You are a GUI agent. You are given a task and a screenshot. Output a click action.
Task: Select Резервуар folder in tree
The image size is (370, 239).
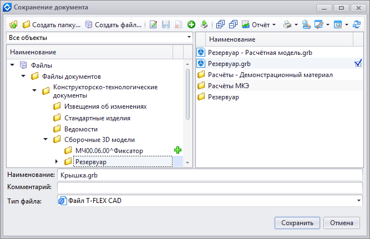tap(91, 162)
